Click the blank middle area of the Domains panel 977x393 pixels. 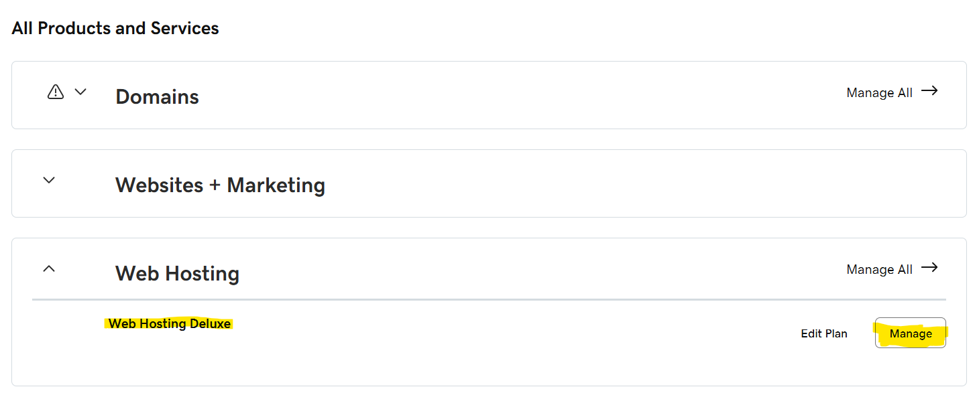[503, 96]
